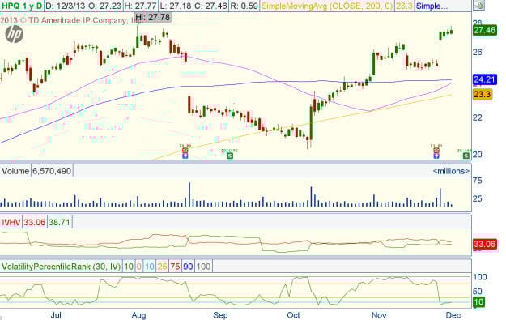Click the green 10 percentile rank tag
The image size is (506, 320).
coord(478,302)
